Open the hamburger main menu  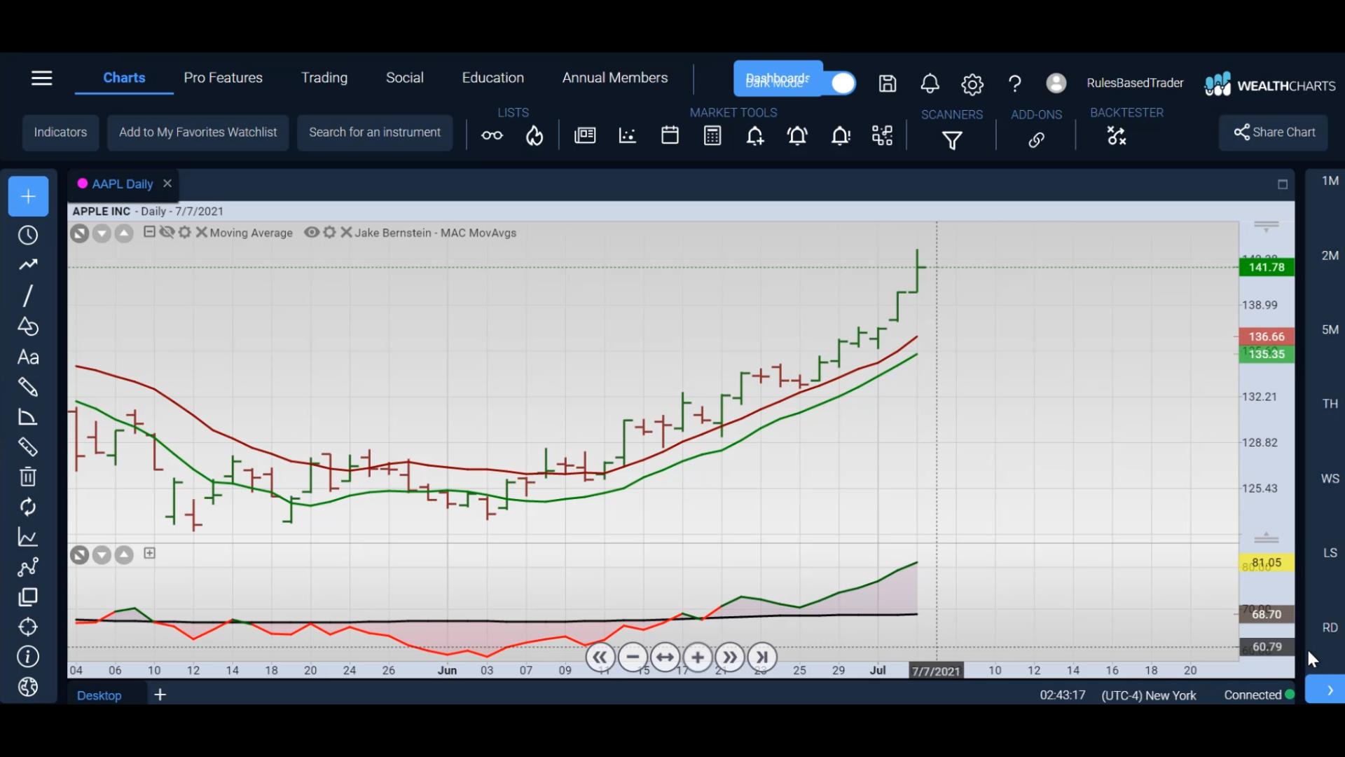pyautogui.click(x=42, y=78)
